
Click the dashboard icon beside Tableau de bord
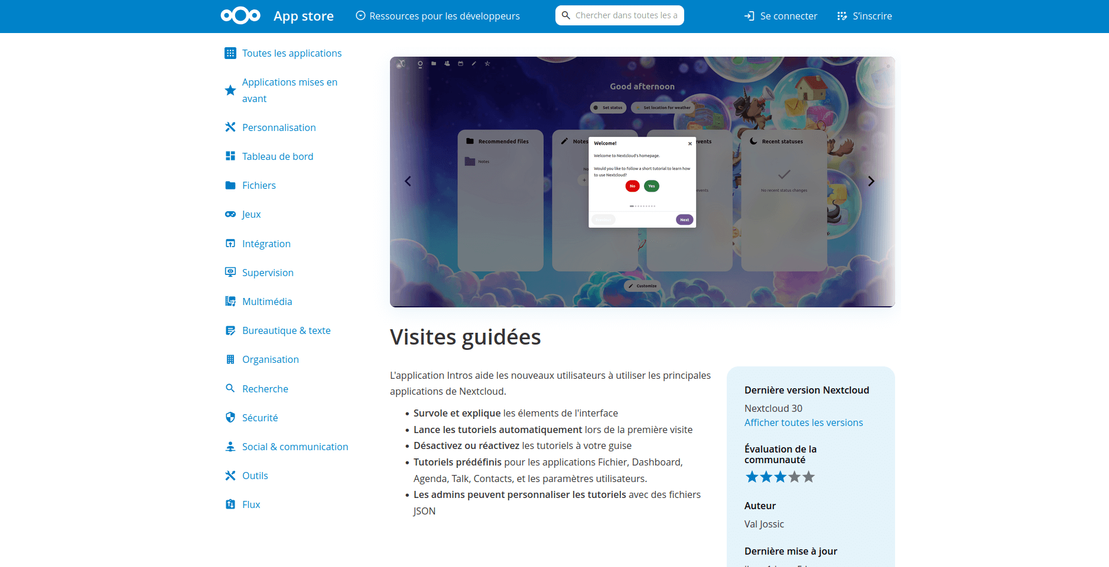tap(230, 156)
